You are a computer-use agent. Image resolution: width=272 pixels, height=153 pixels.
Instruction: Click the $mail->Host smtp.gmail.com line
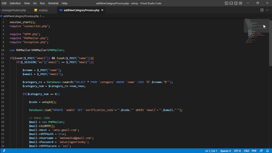[x=54, y=130]
